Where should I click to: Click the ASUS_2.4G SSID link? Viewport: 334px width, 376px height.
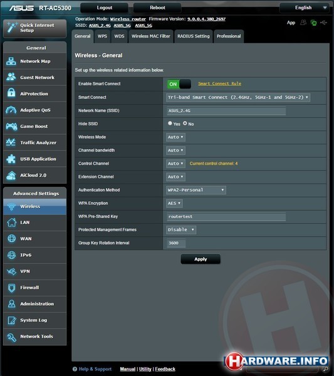pos(100,26)
